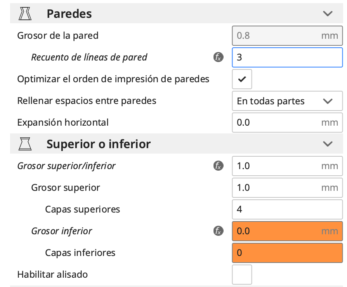The height and width of the screenshot is (287, 347).
Task: Disable Optimizar el orden de impresión checkbox
Action: 242,79
